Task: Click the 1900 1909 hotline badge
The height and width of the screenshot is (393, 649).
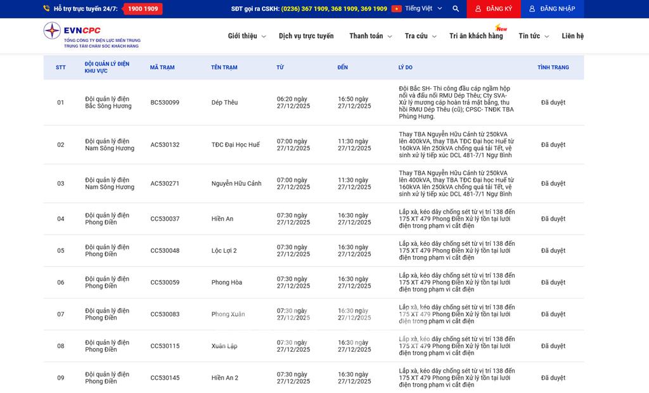Action: 143,9
